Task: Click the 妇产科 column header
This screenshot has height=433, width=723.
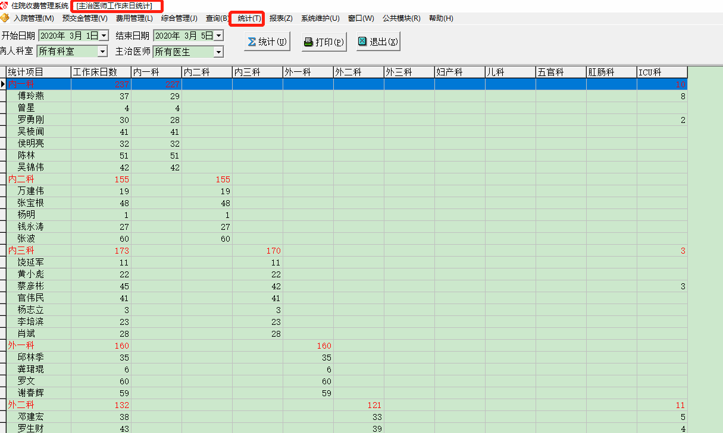Action: [460, 72]
